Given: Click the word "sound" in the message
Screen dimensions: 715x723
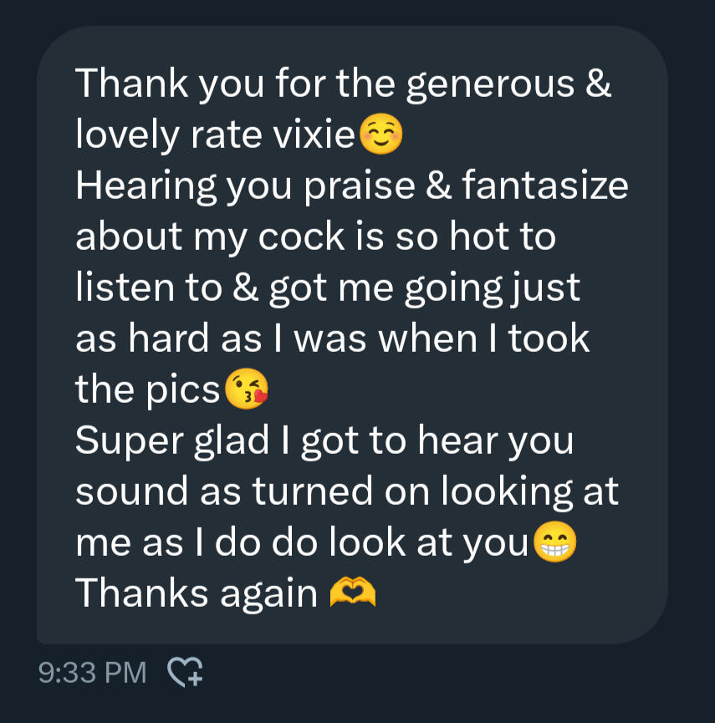Looking at the screenshot, I should click(131, 491).
